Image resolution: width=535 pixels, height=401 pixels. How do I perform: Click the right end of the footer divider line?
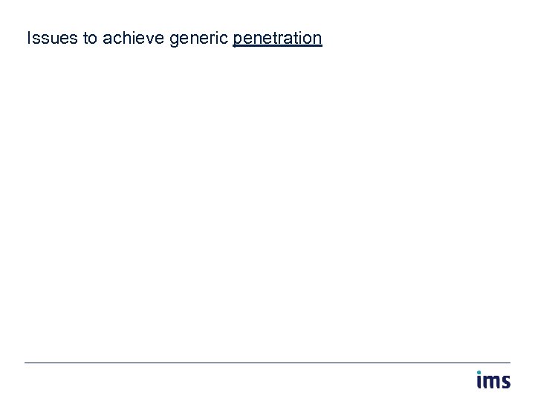(x=509, y=362)
